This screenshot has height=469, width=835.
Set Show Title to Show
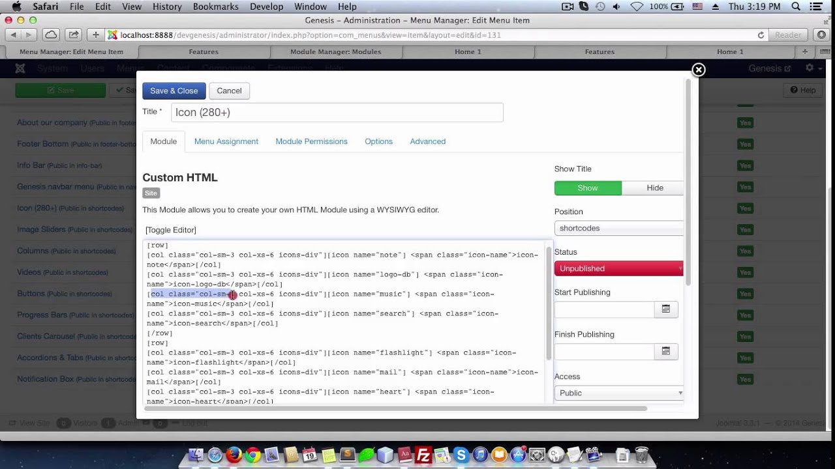[588, 188]
